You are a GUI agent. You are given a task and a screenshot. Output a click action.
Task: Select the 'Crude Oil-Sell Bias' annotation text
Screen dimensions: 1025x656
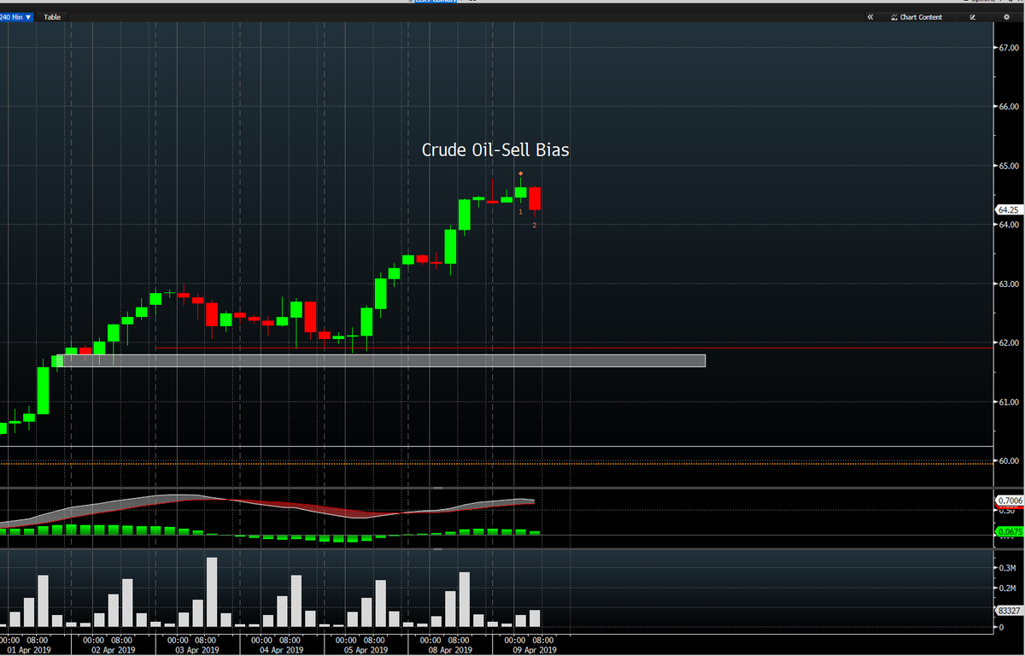(x=495, y=149)
